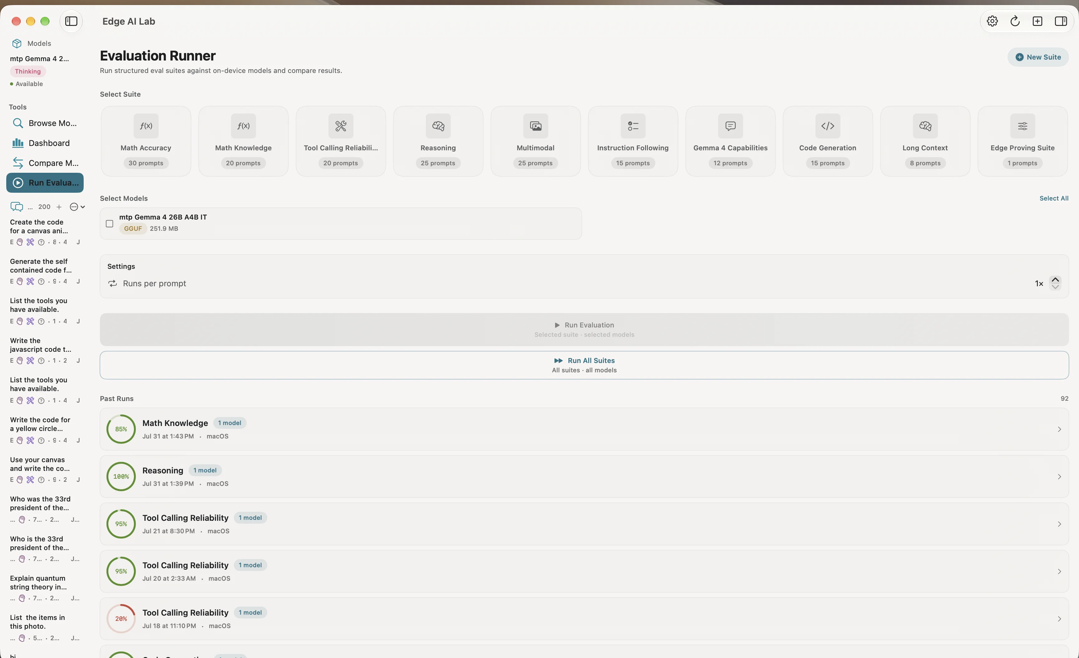This screenshot has width=1079, height=658.
Task: Open the Dashboard bar-chart icon
Action: click(x=17, y=143)
